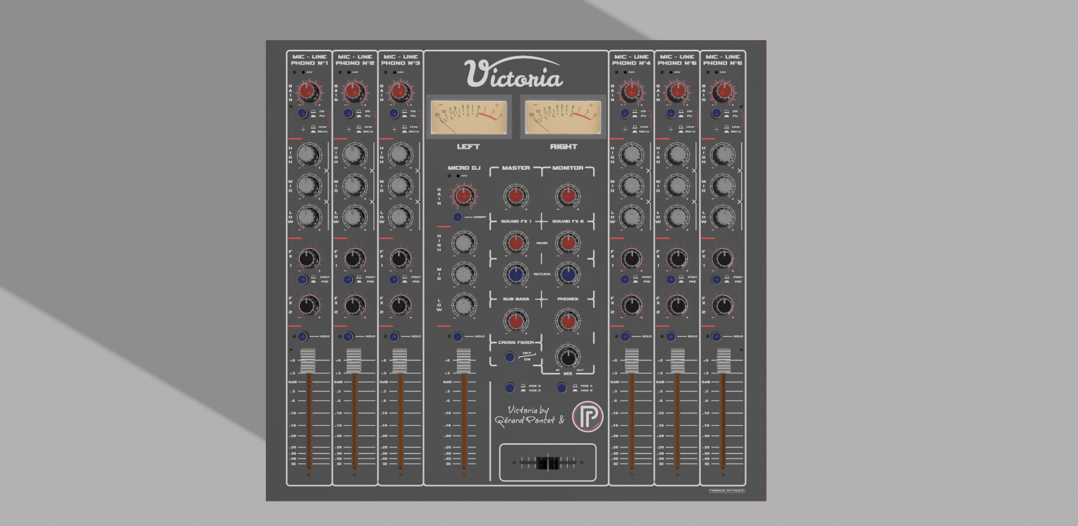
Task: Click the channel N°6 volume fader cap
Action: 723,360
